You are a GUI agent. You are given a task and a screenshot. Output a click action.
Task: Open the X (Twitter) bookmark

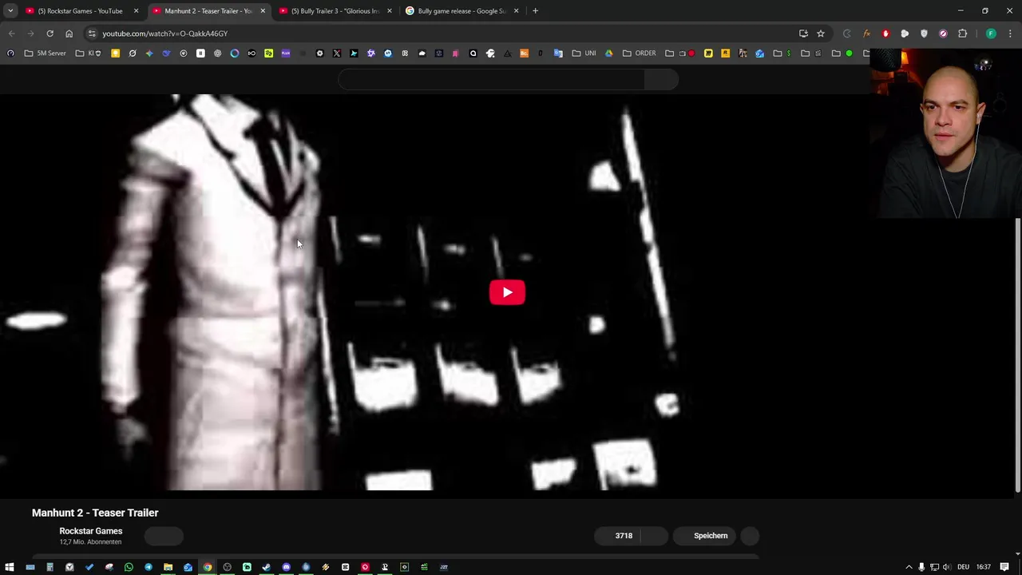[x=337, y=54]
